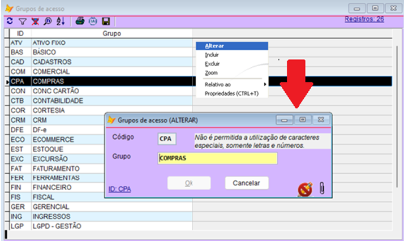Click the printer icon in the toolbar
404x241 pixels.
80,21
